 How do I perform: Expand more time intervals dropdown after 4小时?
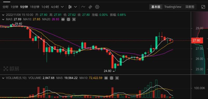coord(62,7)
